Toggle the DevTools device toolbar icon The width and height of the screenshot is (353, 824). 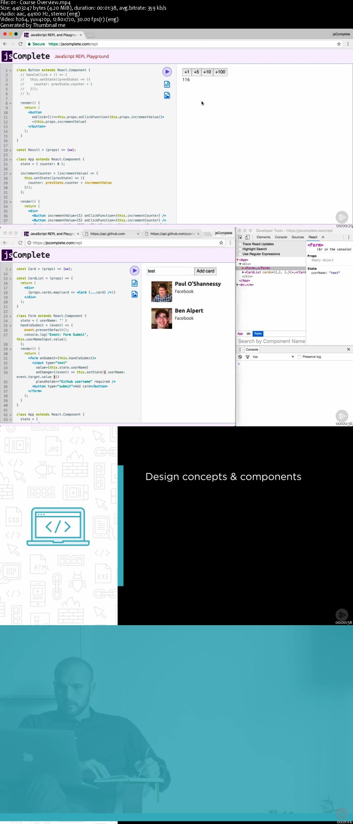click(x=247, y=237)
